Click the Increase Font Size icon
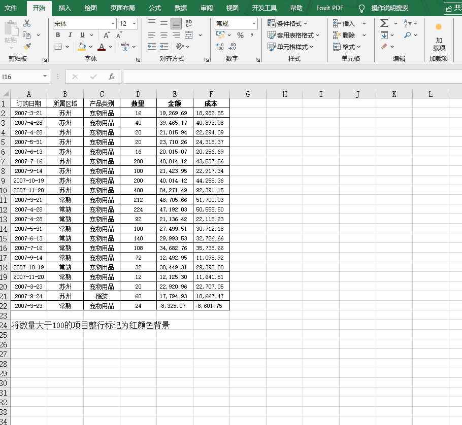This screenshot has height=425, width=462. click(x=107, y=35)
